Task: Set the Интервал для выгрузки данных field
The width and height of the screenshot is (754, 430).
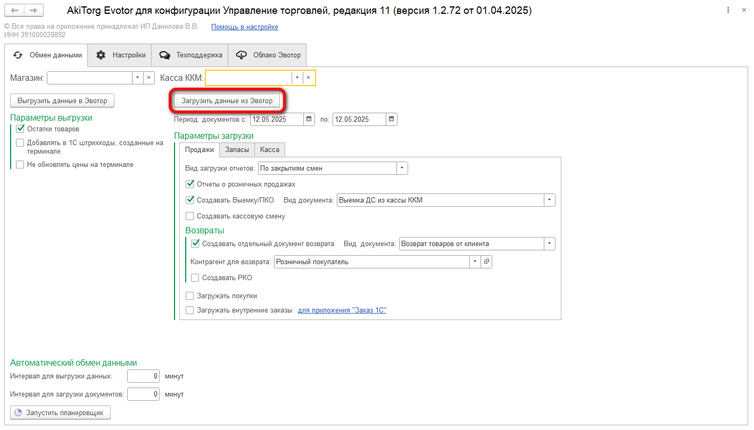Action: pos(144,376)
